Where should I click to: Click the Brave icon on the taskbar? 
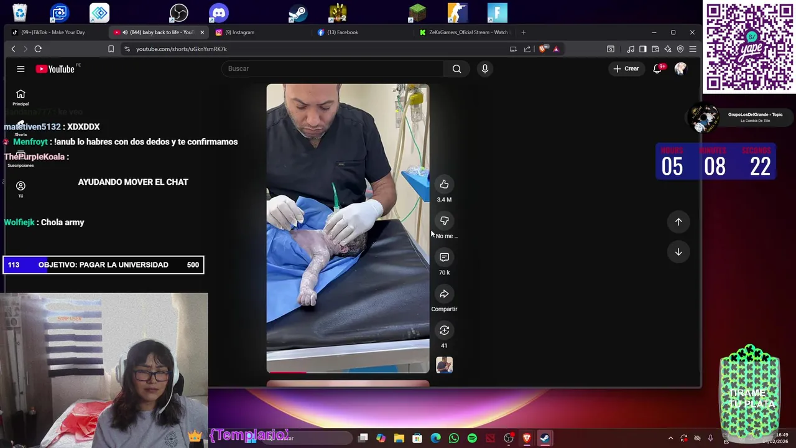tap(527, 438)
